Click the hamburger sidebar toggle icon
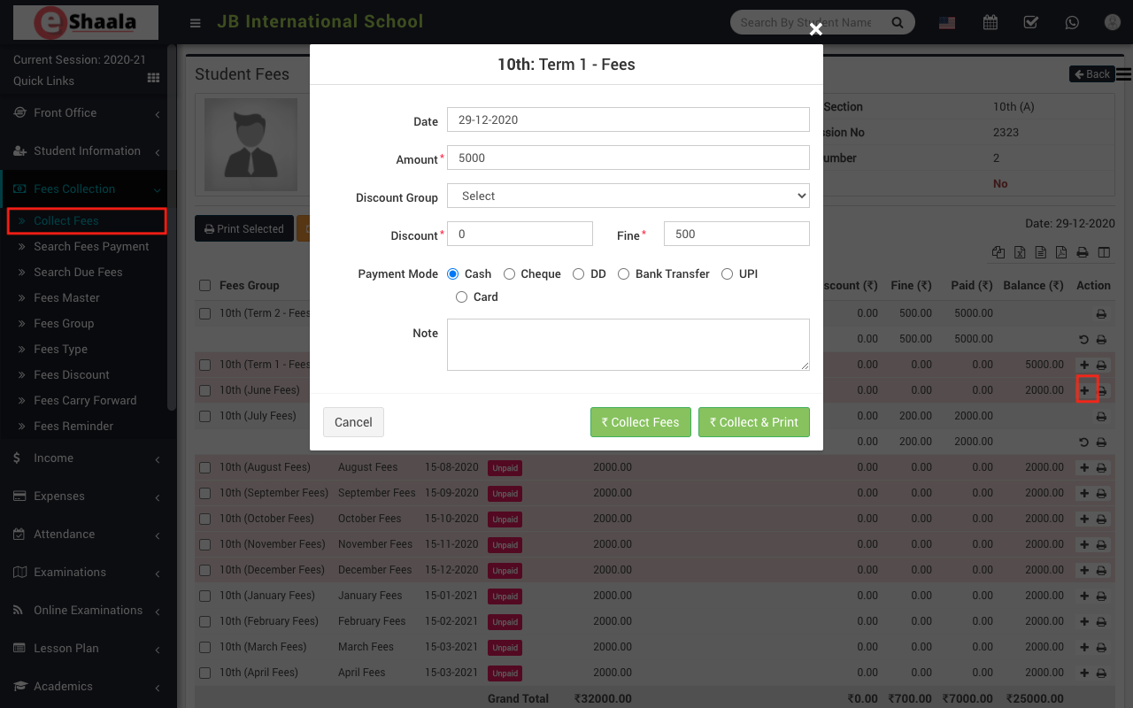The height and width of the screenshot is (708, 1133). point(196,23)
